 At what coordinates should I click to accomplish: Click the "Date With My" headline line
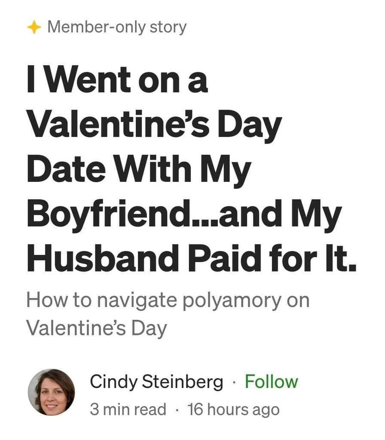[x=138, y=169]
